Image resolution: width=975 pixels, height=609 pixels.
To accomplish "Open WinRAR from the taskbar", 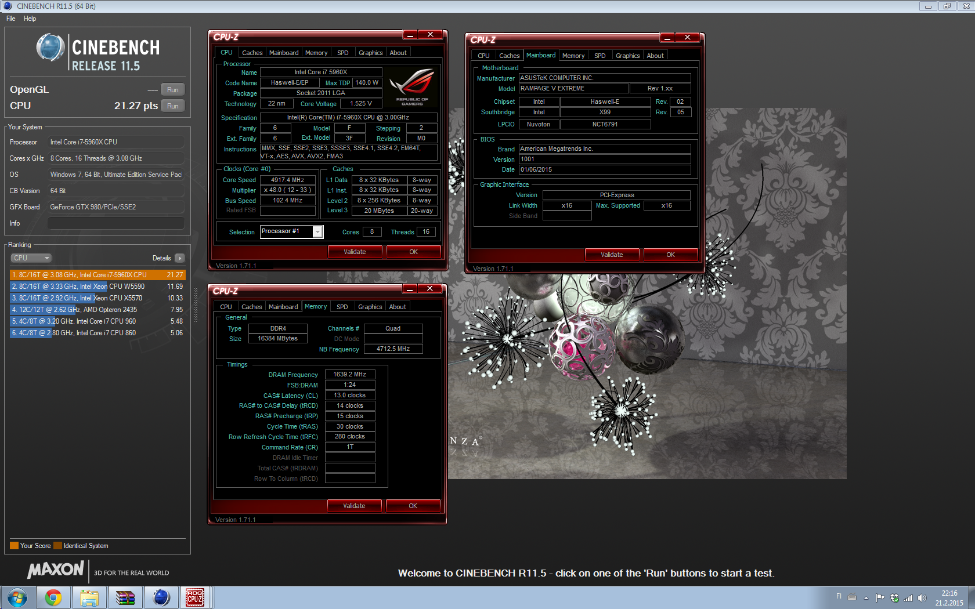I will coord(125,597).
